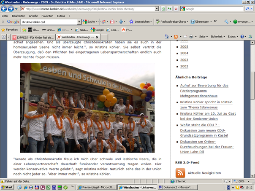This screenshot has height=191, width=255.
Task: Click the Google Toolbar search field
Action: 49,22
